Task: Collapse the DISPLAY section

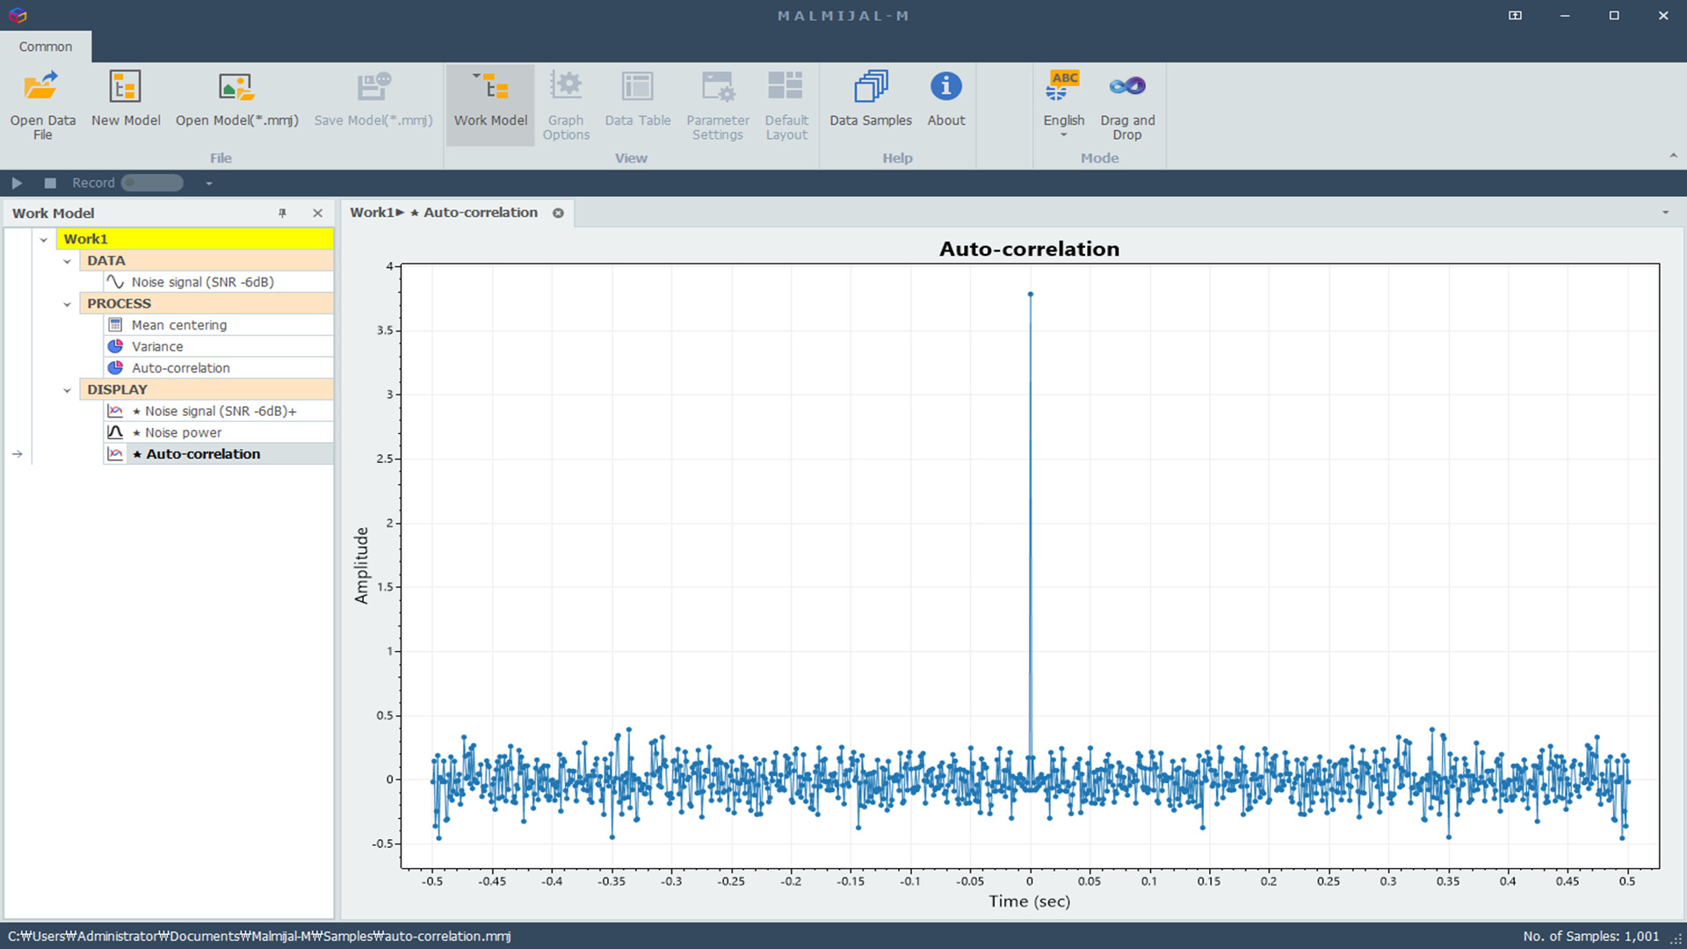Action: 67,390
